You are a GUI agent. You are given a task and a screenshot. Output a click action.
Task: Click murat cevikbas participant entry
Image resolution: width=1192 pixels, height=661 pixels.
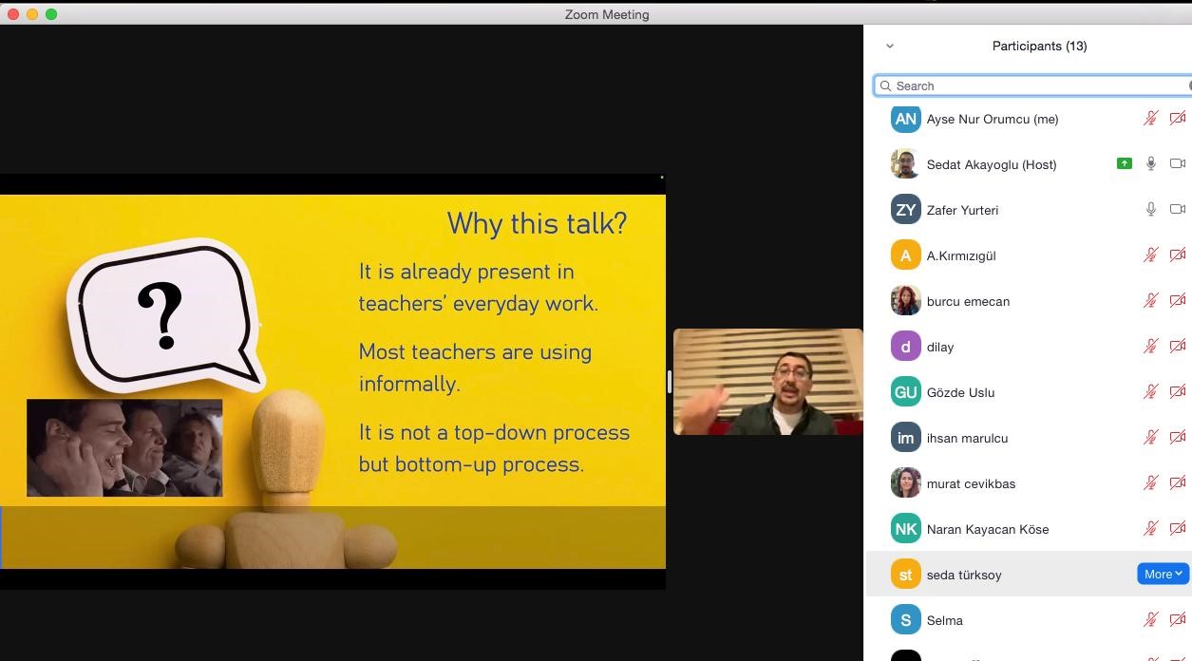[971, 483]
